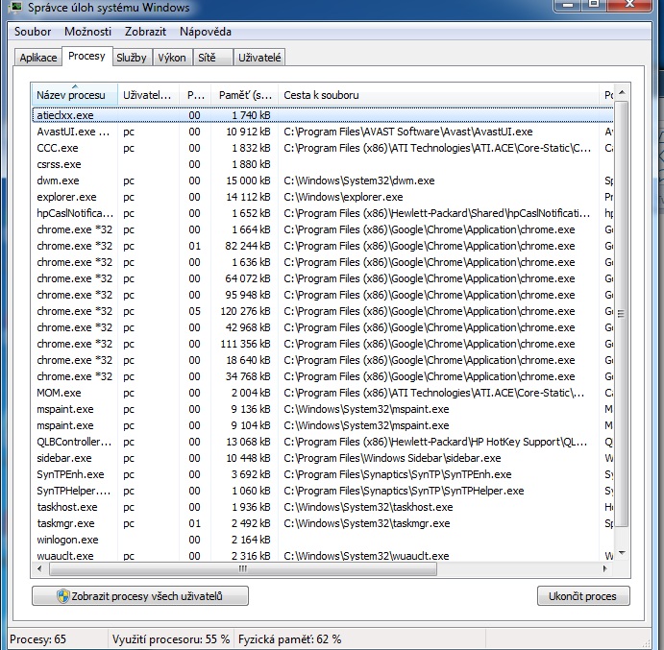
Task: Select chrome.exe using 1 664 kB
Action: [x=323, y=229]
